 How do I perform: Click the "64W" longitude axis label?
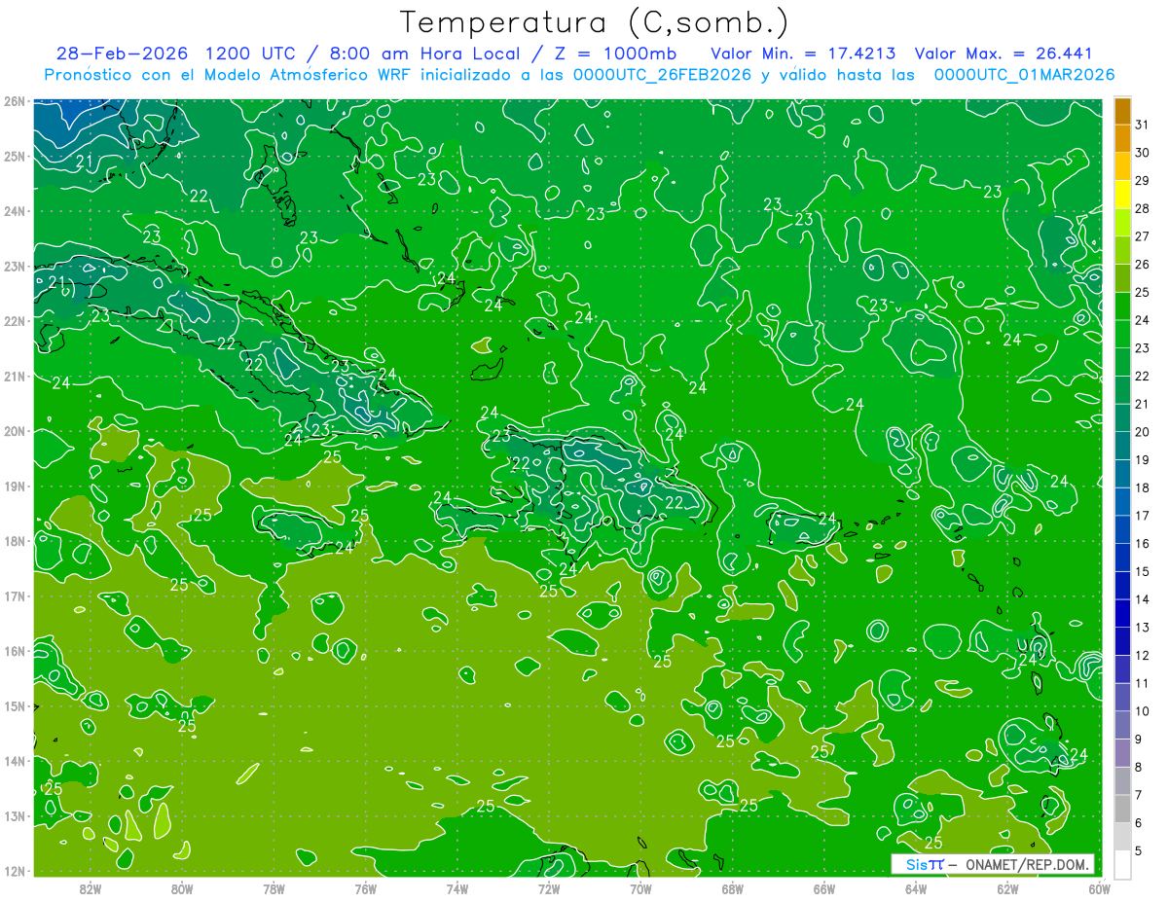(x=916, y=887)
